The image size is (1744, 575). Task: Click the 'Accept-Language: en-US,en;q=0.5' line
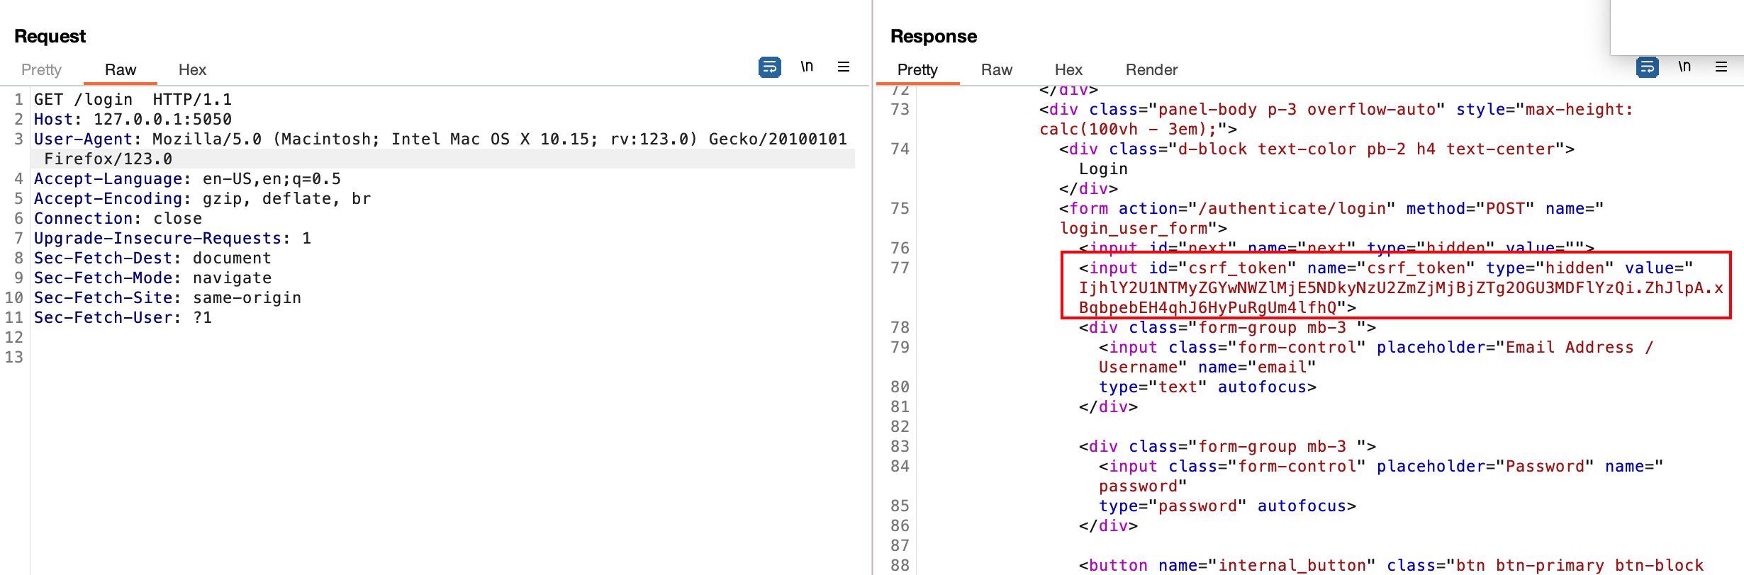coord(187,179)
